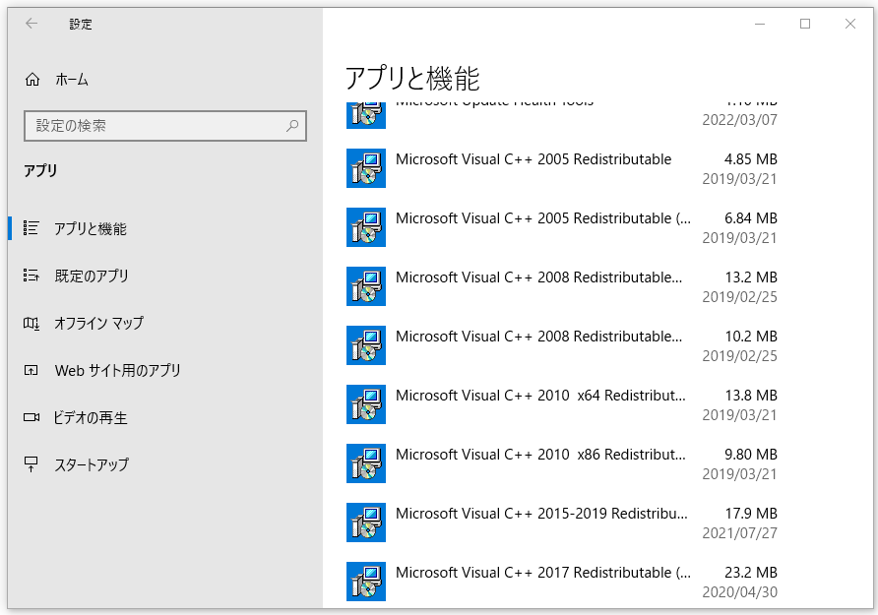Click the アプリと機能 page heading
The image size is (878, 615).
pos(412,78)
